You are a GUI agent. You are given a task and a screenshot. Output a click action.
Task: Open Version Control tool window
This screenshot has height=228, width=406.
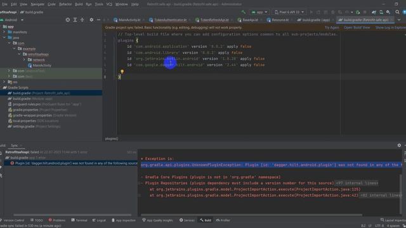click(12, 220)
